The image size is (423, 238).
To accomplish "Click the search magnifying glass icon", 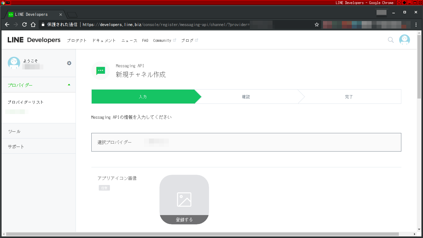I will pos(390,40).
